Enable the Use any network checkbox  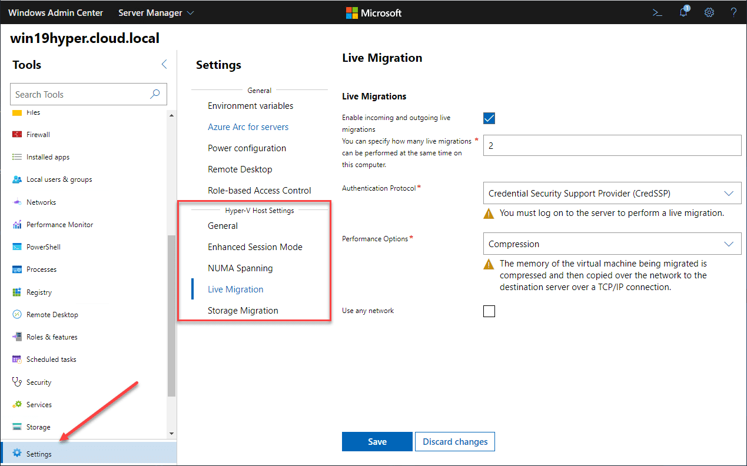point(489,311)
